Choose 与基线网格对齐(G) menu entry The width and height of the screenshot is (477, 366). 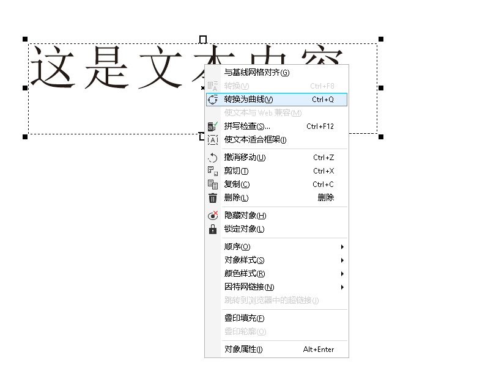coord(276,73)
